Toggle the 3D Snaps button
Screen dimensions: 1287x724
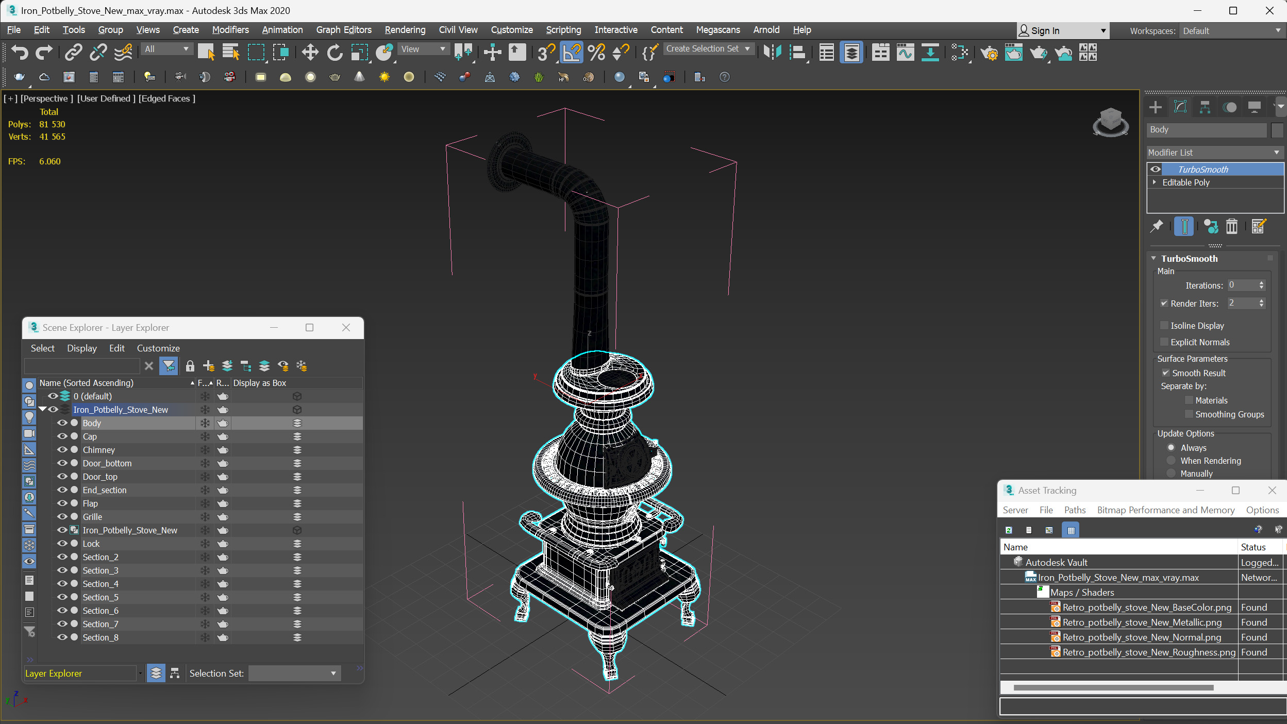(x=546, y=52)
